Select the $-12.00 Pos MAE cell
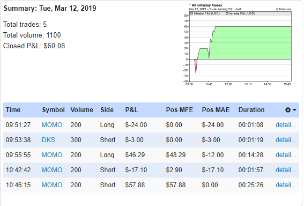The width and height of the screenshot is (304, 206). tap(213, 155)
